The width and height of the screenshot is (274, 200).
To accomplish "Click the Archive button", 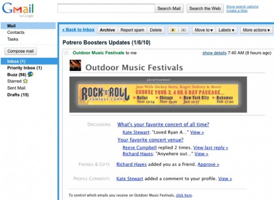I will pos(107,30).
